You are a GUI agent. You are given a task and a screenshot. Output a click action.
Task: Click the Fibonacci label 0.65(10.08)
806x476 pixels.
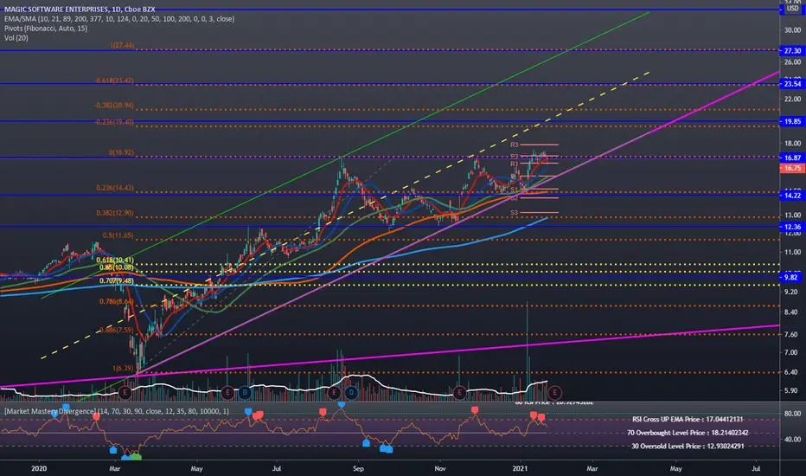pyautogui.click(x=117, y=267)
